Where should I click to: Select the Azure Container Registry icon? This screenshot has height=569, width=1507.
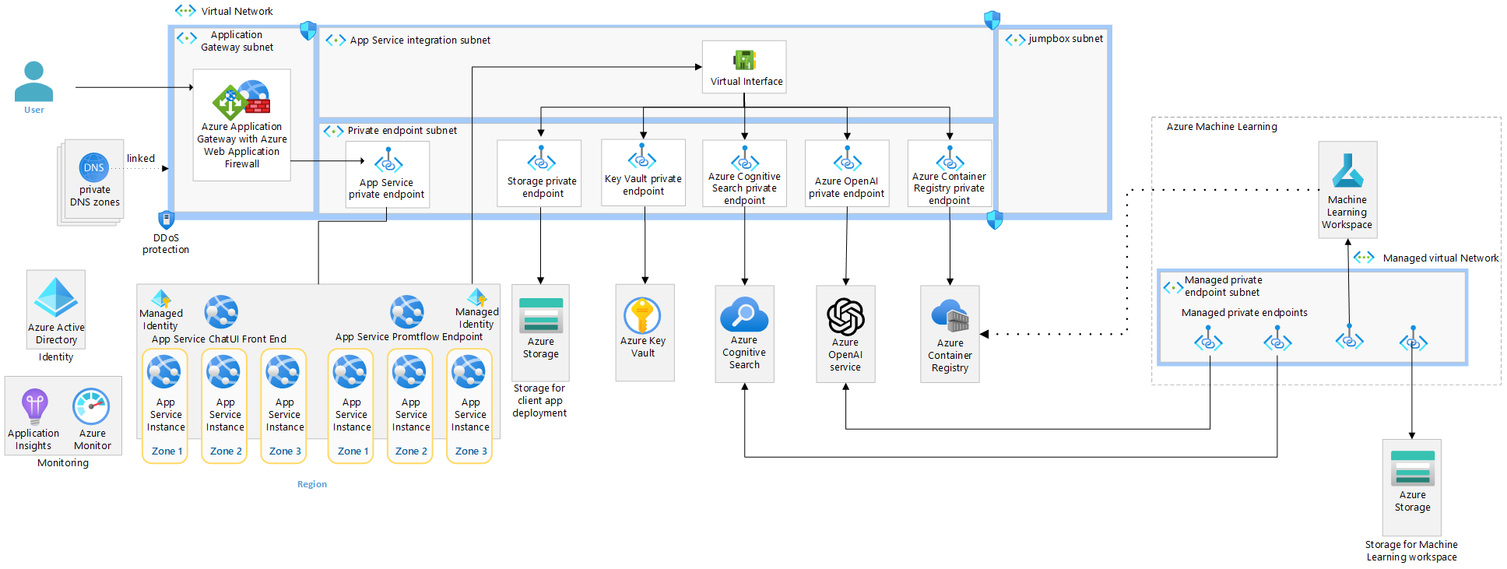point(950,317)
